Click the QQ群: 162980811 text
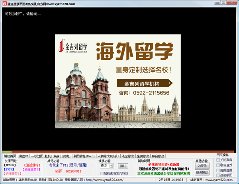Image resolution: width=239 pixels, height=184 pixels. click(x=68, y=171)
